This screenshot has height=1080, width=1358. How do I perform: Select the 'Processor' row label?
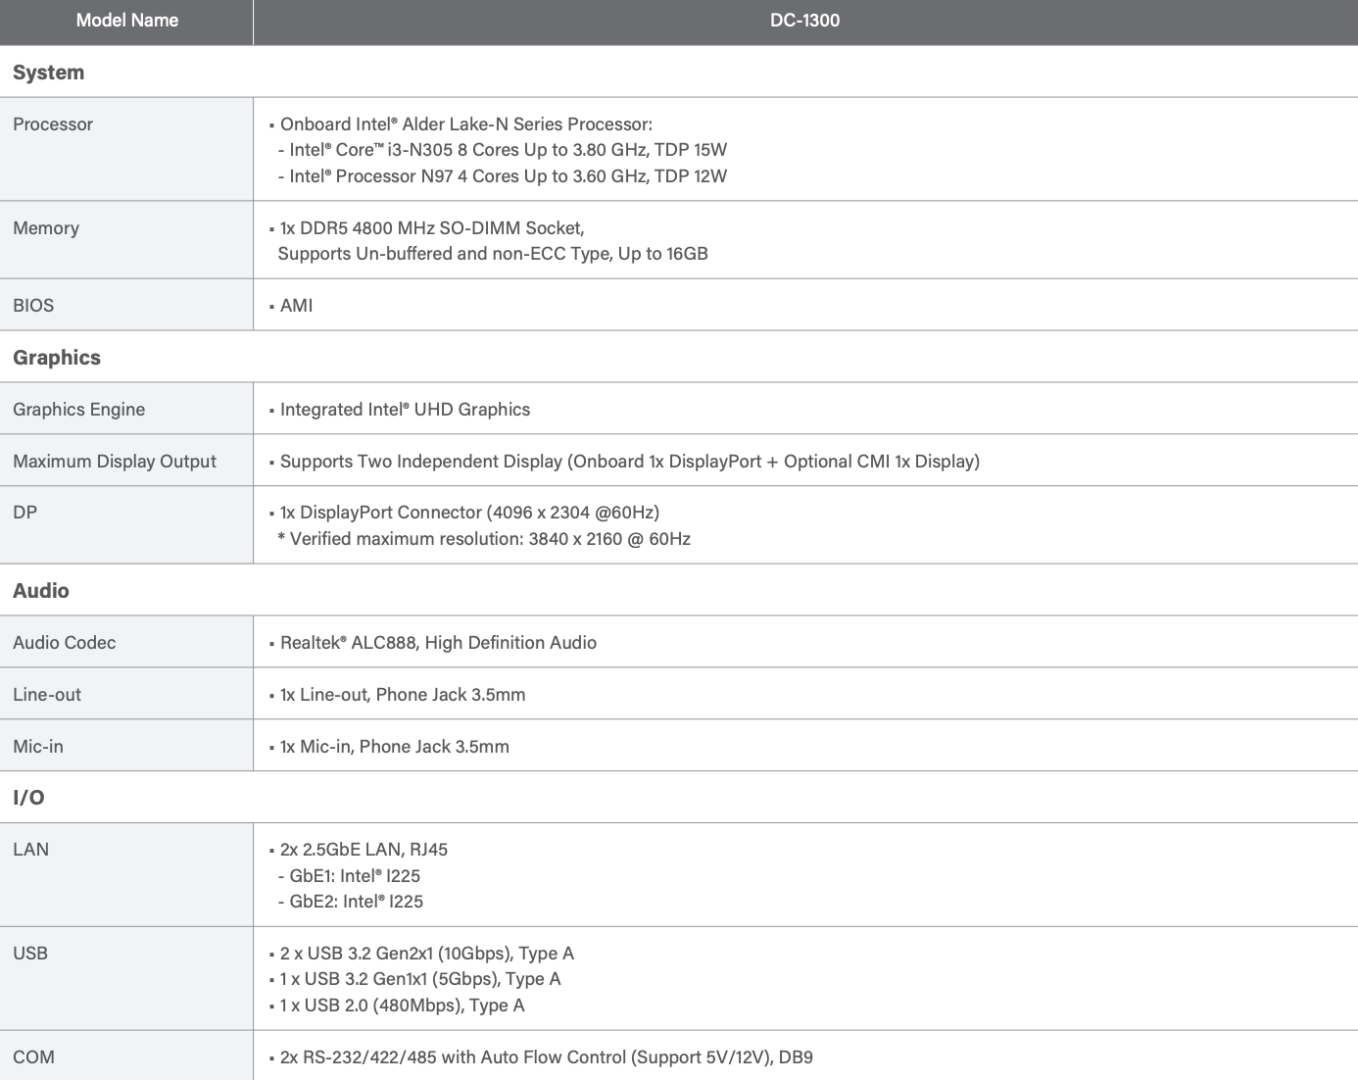click(x=53, y=124)
